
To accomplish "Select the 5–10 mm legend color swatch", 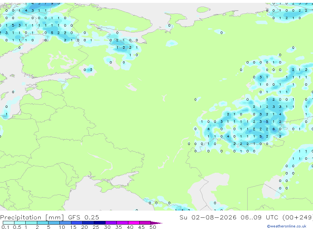I will pos(54,223).
